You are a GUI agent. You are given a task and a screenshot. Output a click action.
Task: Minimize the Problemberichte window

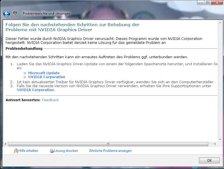[x=201, y=3]
